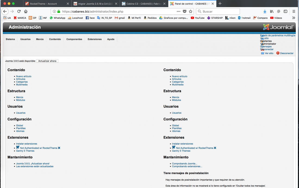Viewport: 299px width, 188px height.
Task: Switch to Cabina C3 - CABANES tab
Action: 144,4
